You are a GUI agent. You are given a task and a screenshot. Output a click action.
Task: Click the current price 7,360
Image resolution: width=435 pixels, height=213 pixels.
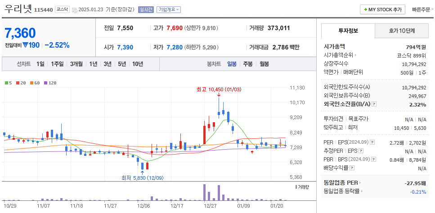tap(20, 33)
